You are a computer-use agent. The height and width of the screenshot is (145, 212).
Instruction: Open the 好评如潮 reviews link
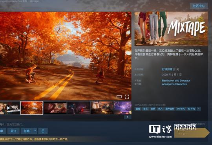tap(167, 69)
